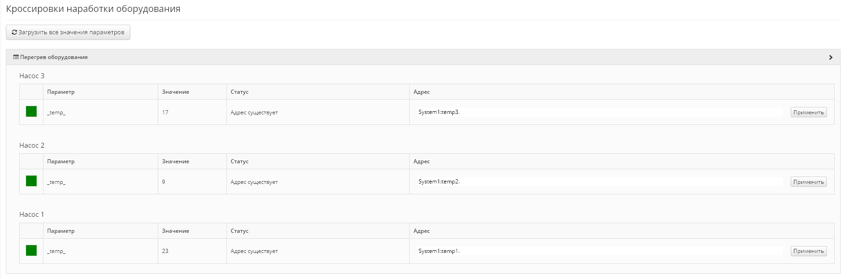Apply the address for Насос 3 with Применить
847x279 pixels.
click(809, 113)
